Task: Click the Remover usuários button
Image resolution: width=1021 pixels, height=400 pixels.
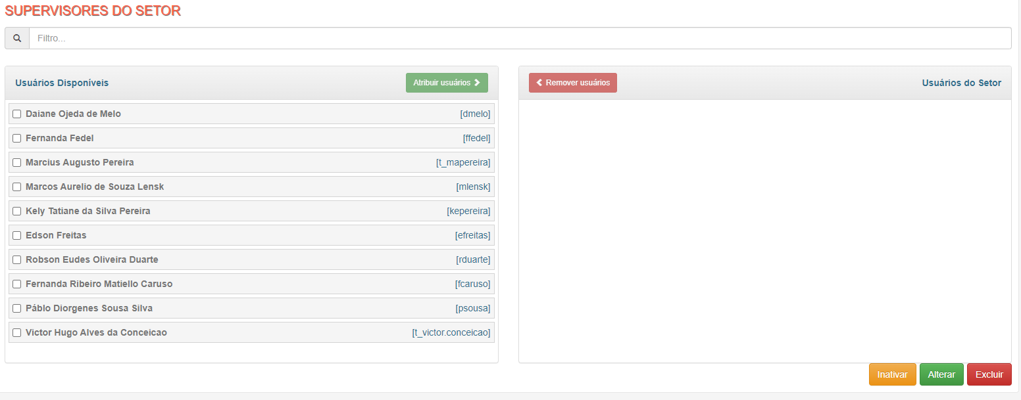Action: (573, 83)
